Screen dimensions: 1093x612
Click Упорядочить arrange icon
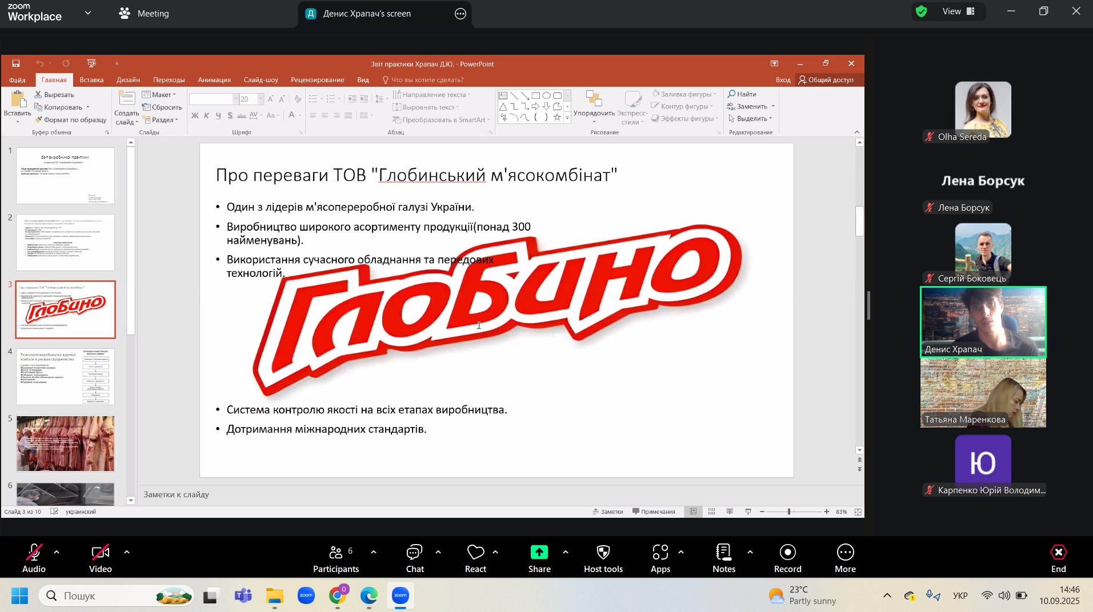point(594,99)
